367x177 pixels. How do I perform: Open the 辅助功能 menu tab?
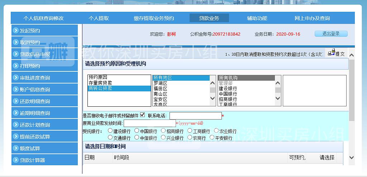tap(257, 18)
